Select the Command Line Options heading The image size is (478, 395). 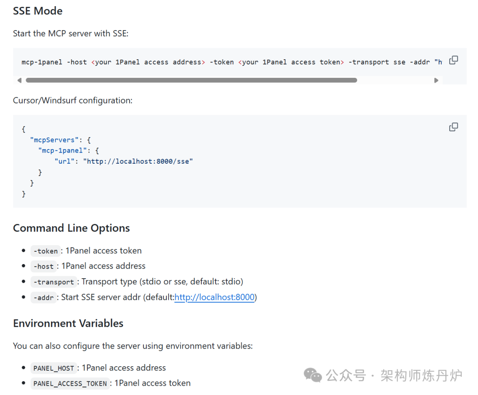(71, 228)
